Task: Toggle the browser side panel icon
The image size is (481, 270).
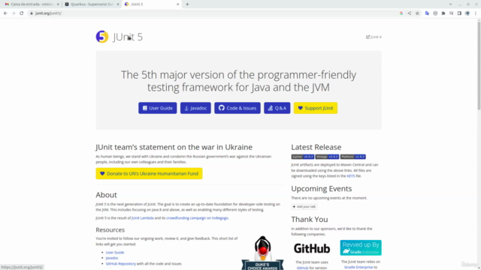Action: point(459,13)
